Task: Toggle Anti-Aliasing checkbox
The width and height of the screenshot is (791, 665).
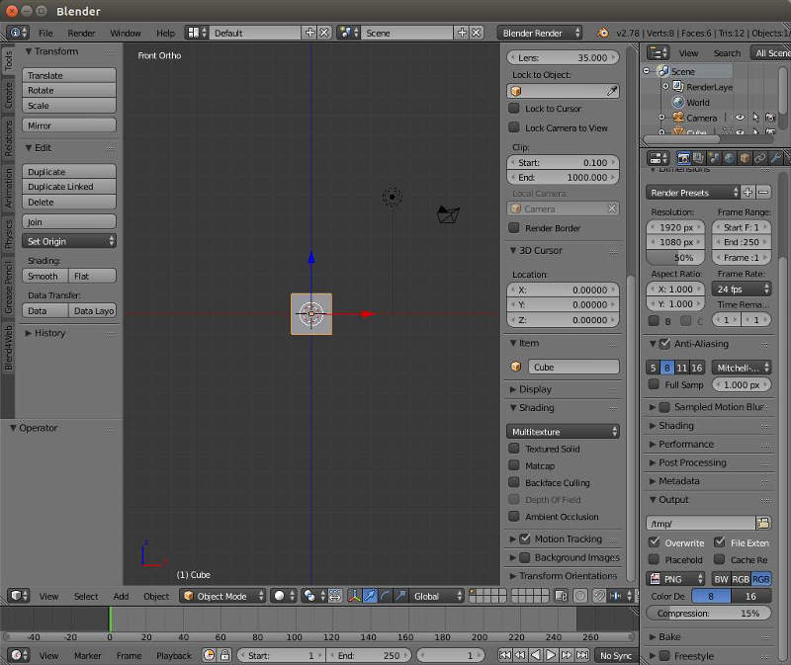Action: (x=664, y=343)
